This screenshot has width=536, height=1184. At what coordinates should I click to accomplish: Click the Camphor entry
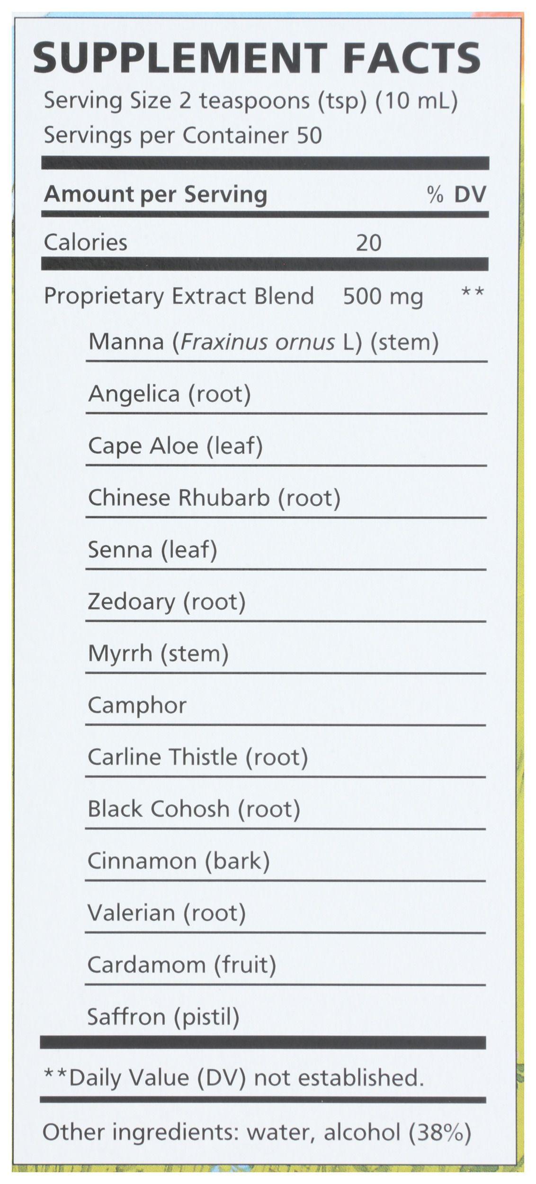point(137,706)
